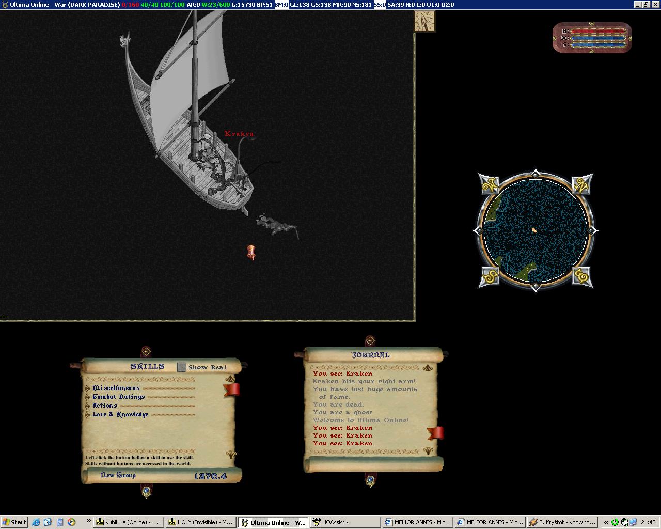661x529 pixels.
Task: Switch to UOAssist taskbar window
Action: pos(346,522)
